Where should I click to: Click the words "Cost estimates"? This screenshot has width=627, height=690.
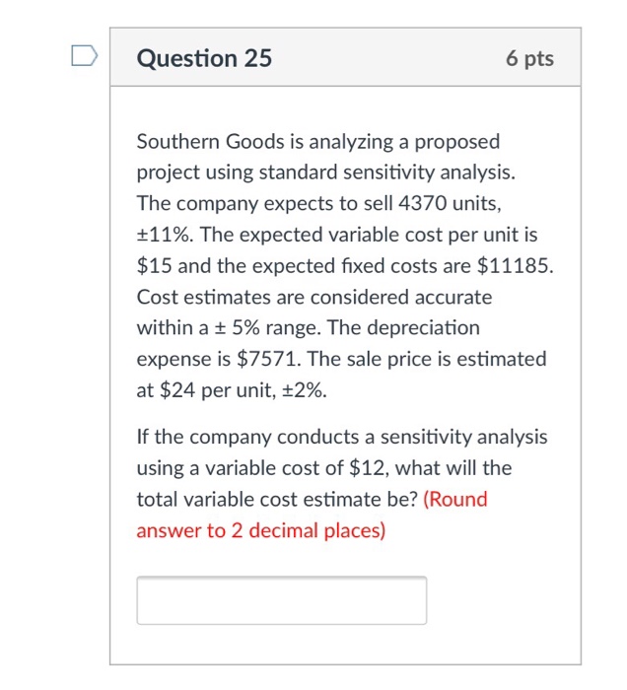(196, 297)
